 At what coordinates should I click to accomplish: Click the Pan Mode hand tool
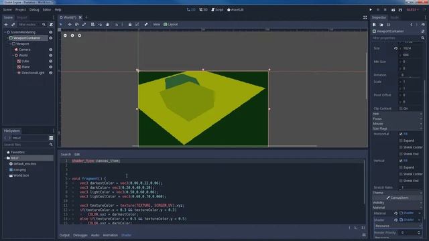[x=107, y=24]
